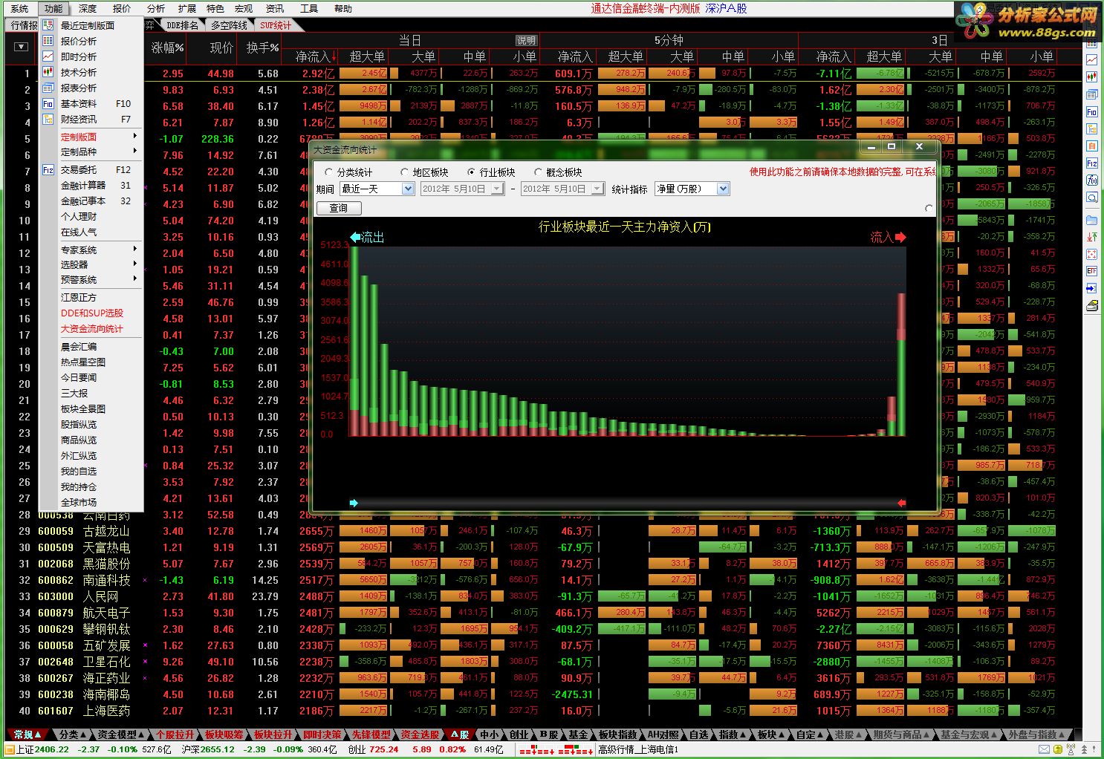
Task: Click the 上证 index value in the status bar
Action: (52, 750)
